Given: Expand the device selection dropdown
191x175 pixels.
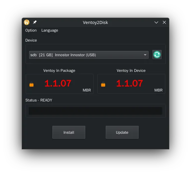Looking at the screenshot, I should tap(89, 55).
